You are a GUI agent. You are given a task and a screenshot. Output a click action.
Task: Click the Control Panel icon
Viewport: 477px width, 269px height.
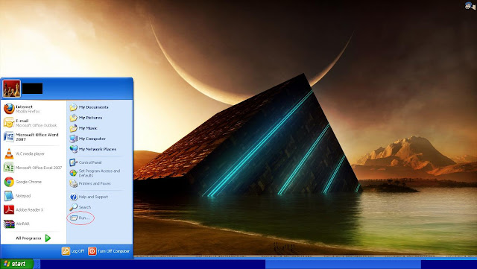[x=73, y=162]
